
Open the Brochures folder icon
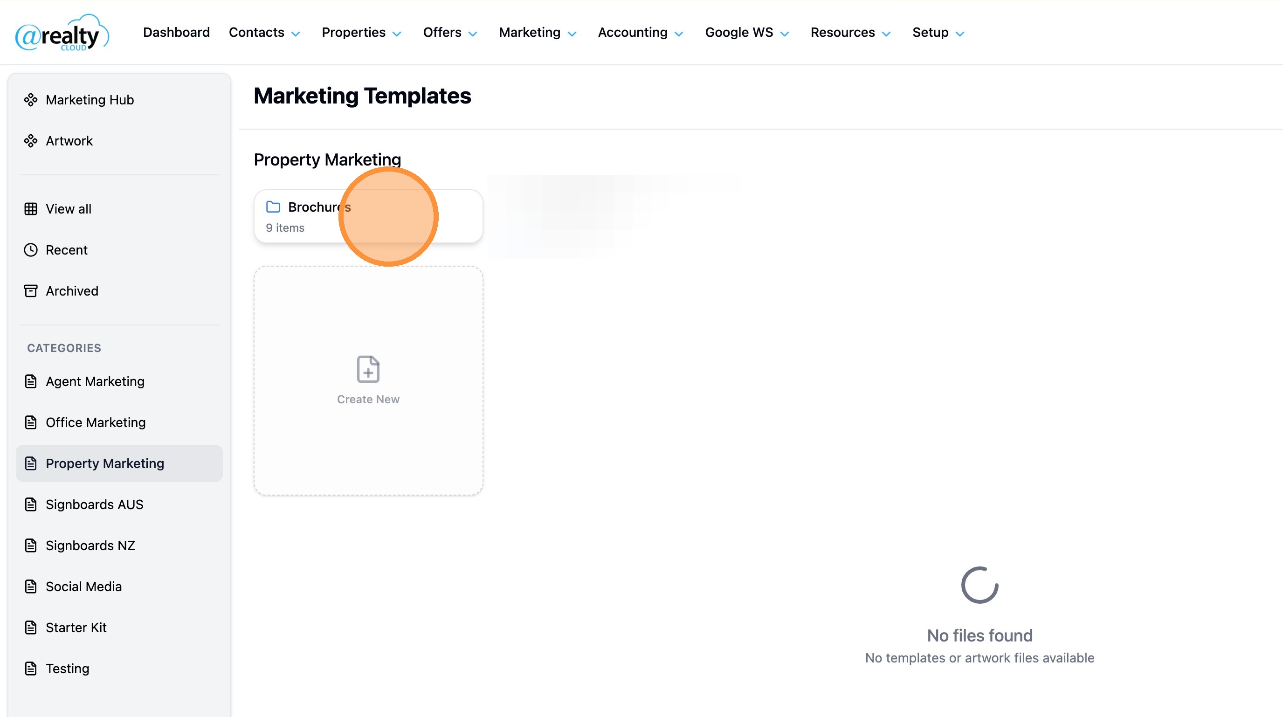tap(273, 207)
